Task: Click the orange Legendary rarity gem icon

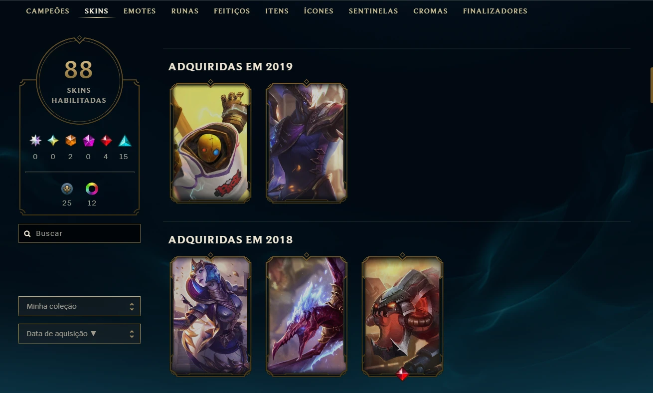Action: point(71,141)
